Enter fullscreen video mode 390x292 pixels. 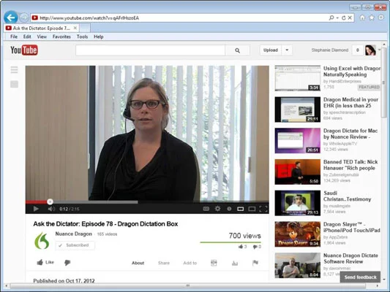pos(263,209)
